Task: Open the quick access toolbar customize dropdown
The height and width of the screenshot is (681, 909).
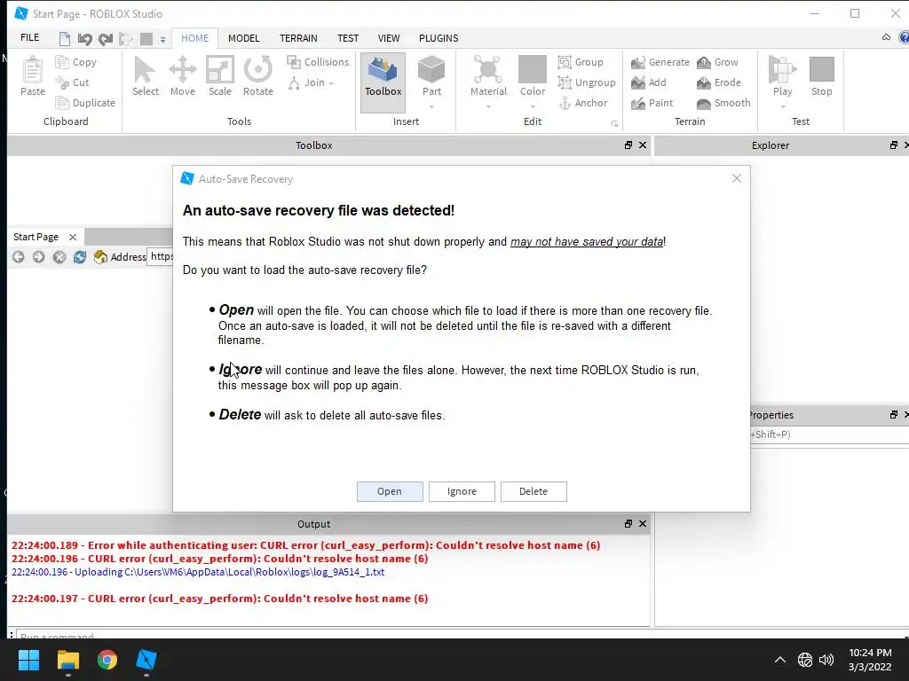Action: point(163,39)
